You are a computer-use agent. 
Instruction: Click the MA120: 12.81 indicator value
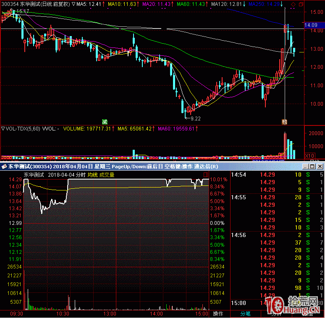[x=228, y=4]
